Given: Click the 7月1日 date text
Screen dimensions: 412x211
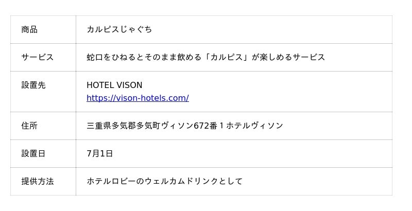Looking at the screenshot, I should point(100,153).
